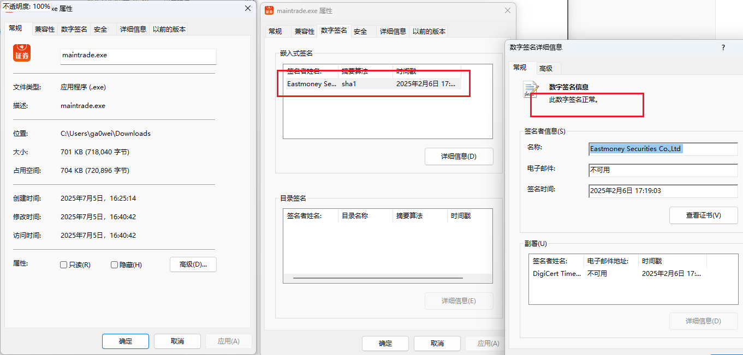Click the ? help button in 数字签名详细信息
Screen dimensions: 743x355
tap(724, 47)
